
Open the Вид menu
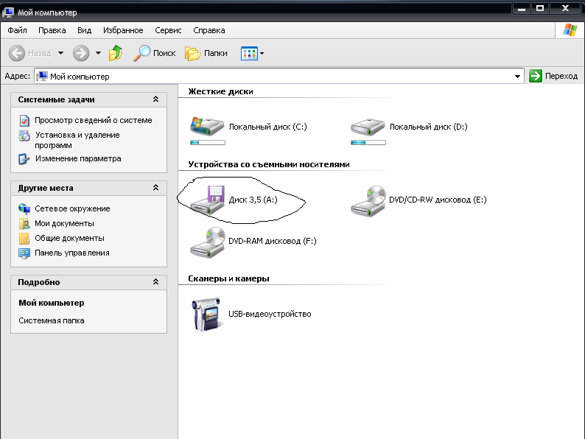pos(84,31)
